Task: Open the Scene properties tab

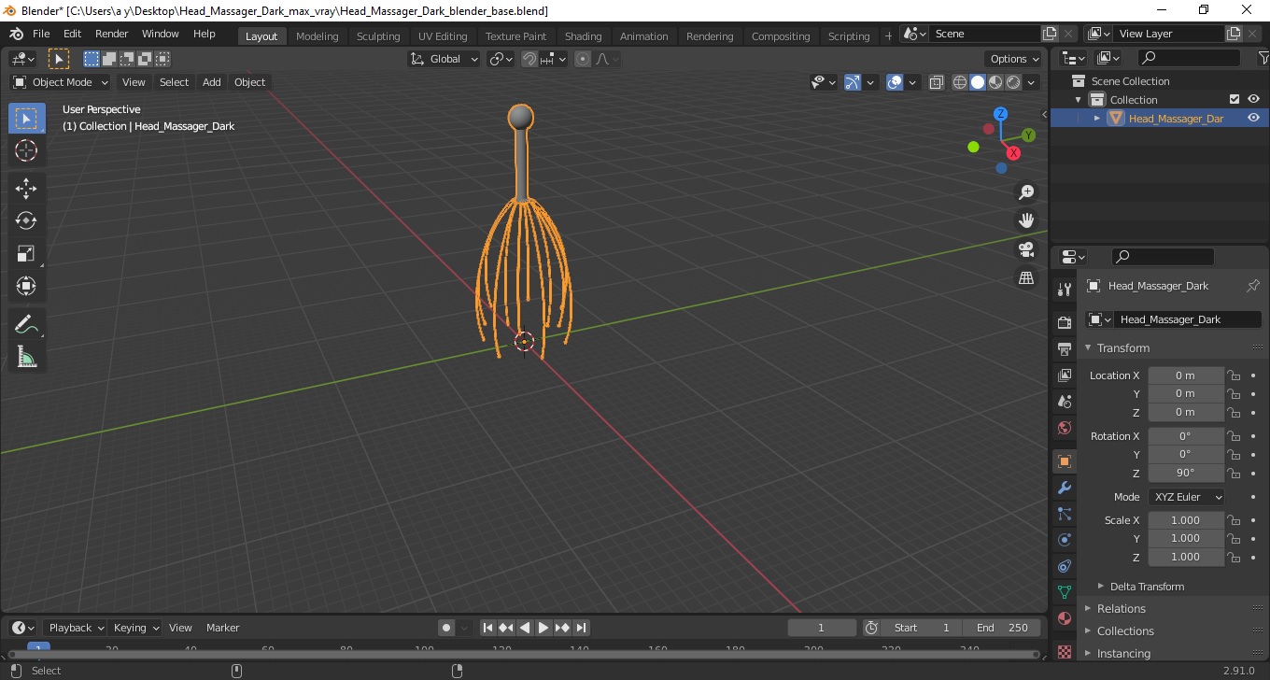Action: pyautogui.click(x=1064, y=401)
